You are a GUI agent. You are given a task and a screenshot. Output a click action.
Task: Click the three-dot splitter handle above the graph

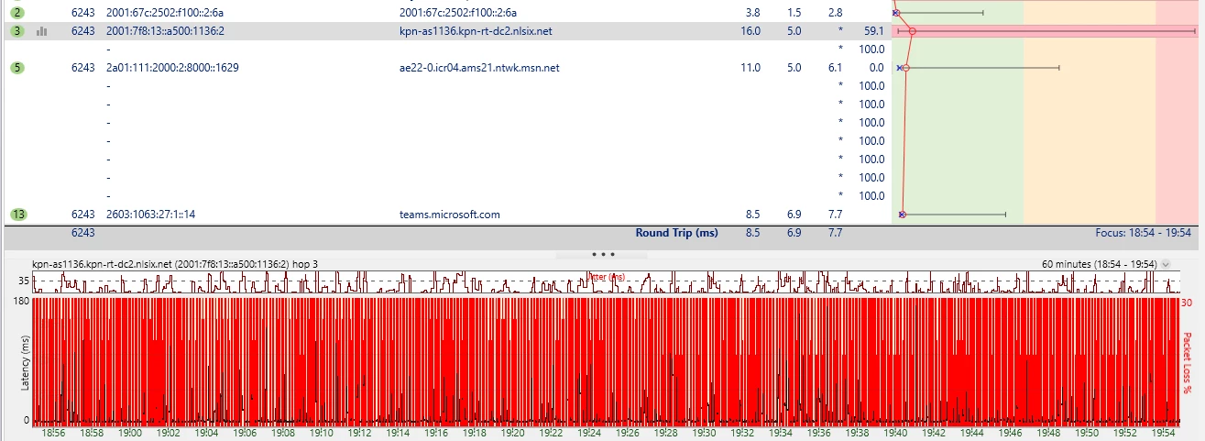(603, 254)
